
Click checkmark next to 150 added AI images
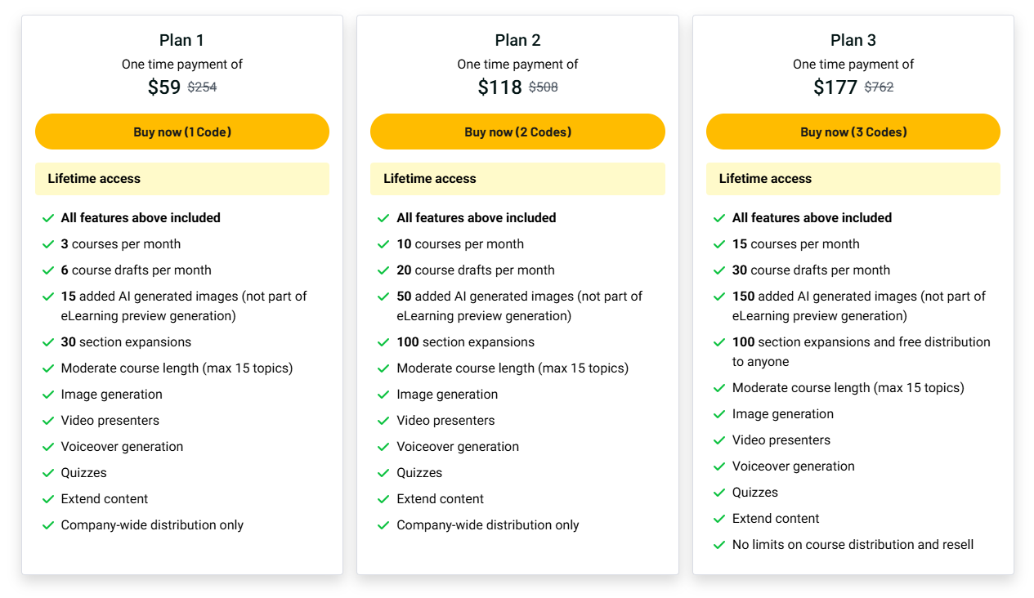pyautogui.click(x=719, y=297)
